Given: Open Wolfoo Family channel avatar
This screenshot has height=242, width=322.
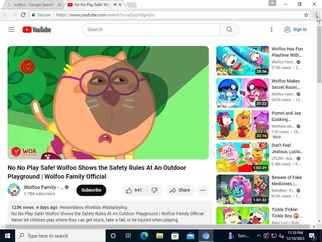Looking at the screenshot, I should click(x=14, y=190).
